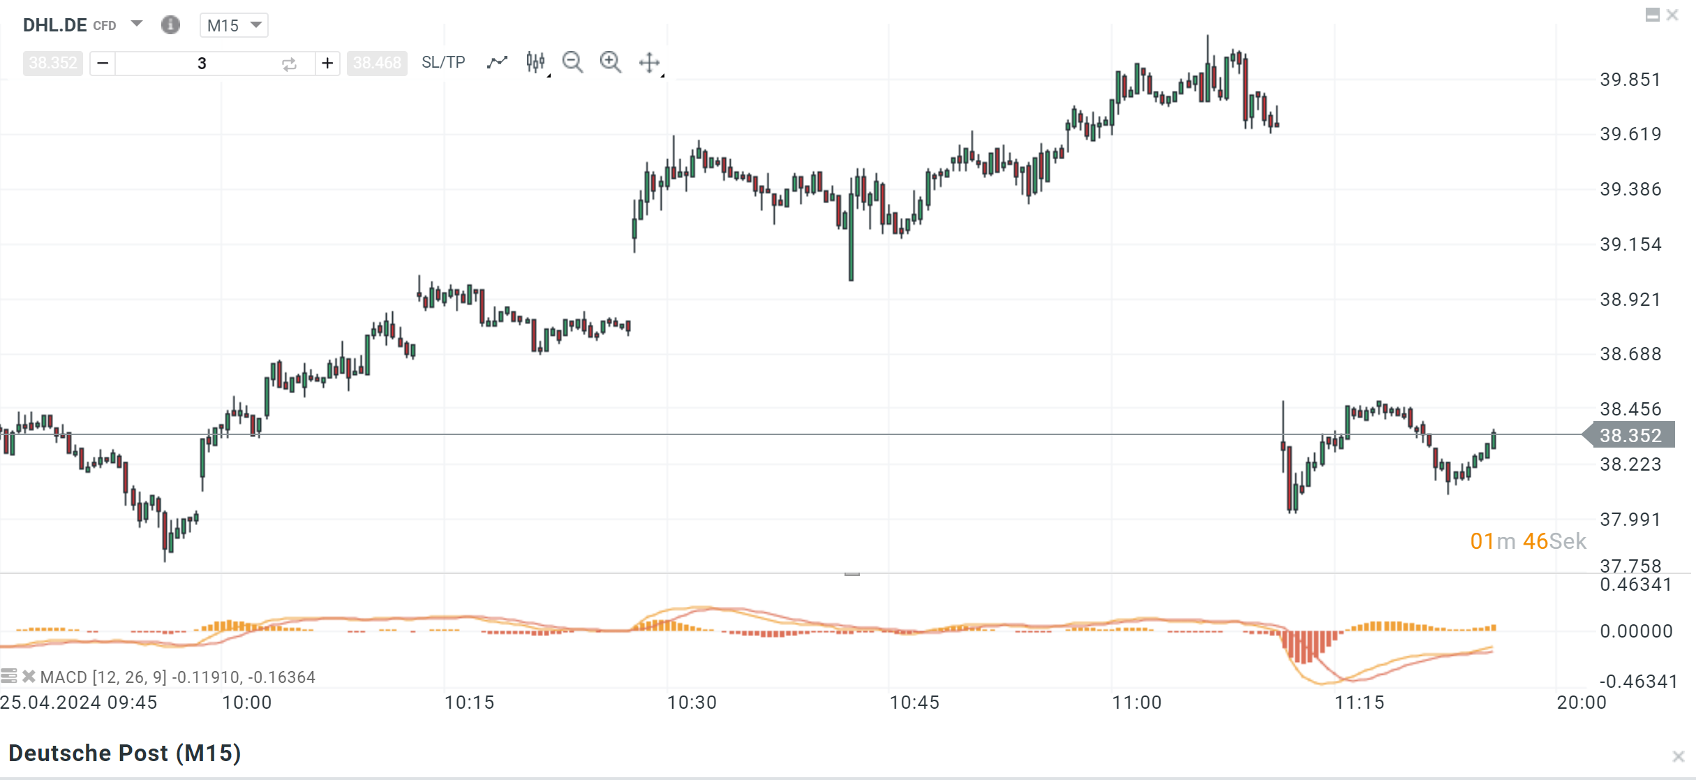Expand the DHL.DE symbol dropdown arrow

pyautogui.click(x=137, y=24)
